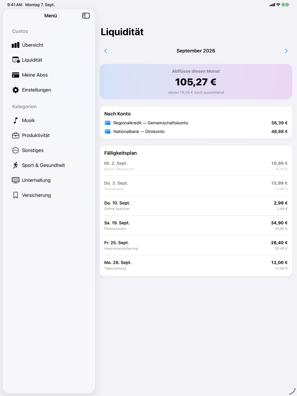Click the 105,27 € total amount
Image resolution: width=297 pixels, height=396 pixels.
click(x=196, y=82)
